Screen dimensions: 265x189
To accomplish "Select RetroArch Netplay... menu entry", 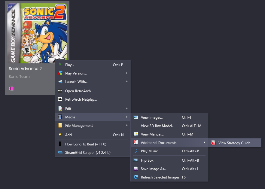I will click(x=93, y=99).
